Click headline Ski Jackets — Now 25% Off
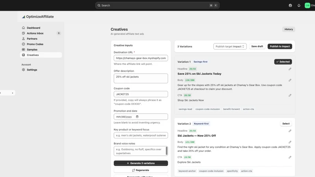This screenshot has width=315, height=177. (196, 136)
